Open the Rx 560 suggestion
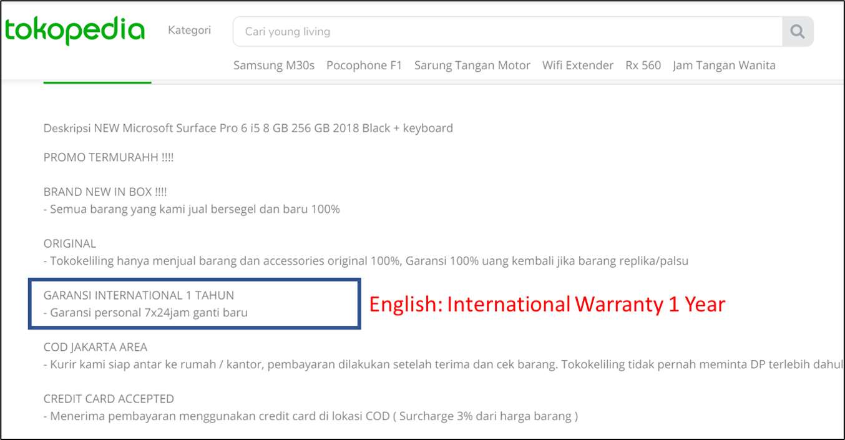Screen dimensions: 845x440 pyautogui.click(x=643, y=65)
